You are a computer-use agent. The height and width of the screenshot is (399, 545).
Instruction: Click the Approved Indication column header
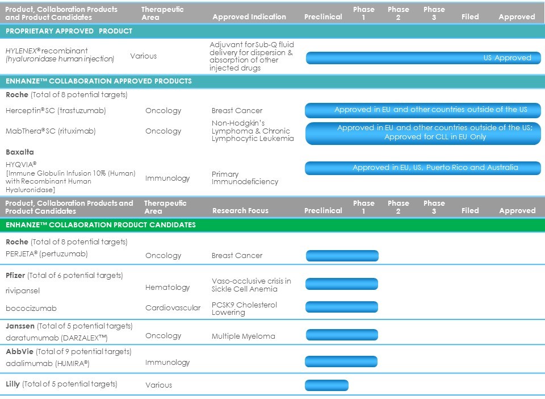pyautogui.click(x=249, y=17)
